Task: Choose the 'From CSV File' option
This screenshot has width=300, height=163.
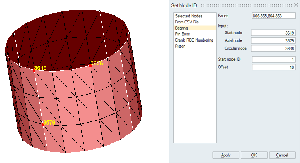Action: point(187,22)
